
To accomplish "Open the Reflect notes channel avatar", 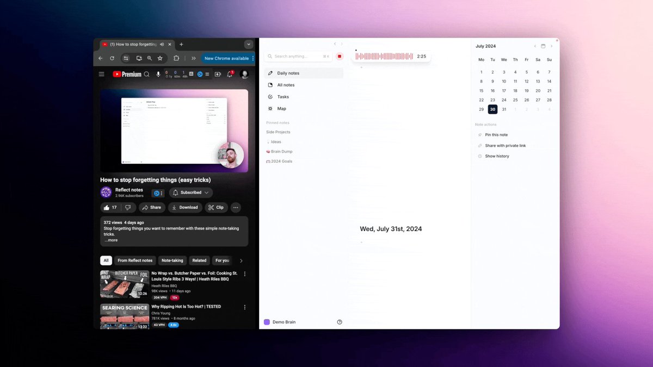I will click(106, 192).
